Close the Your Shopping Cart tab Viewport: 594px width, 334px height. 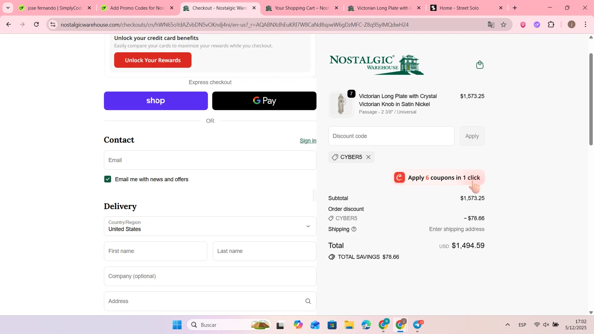click(x=337, y=8)
